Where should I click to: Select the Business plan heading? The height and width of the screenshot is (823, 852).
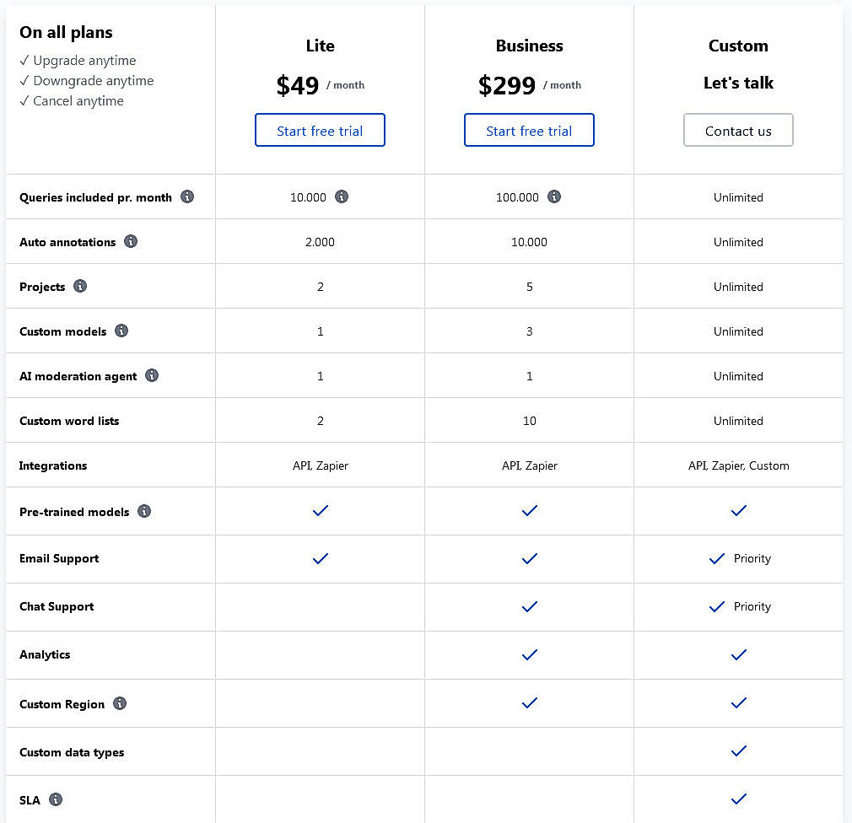coord(529,46)
